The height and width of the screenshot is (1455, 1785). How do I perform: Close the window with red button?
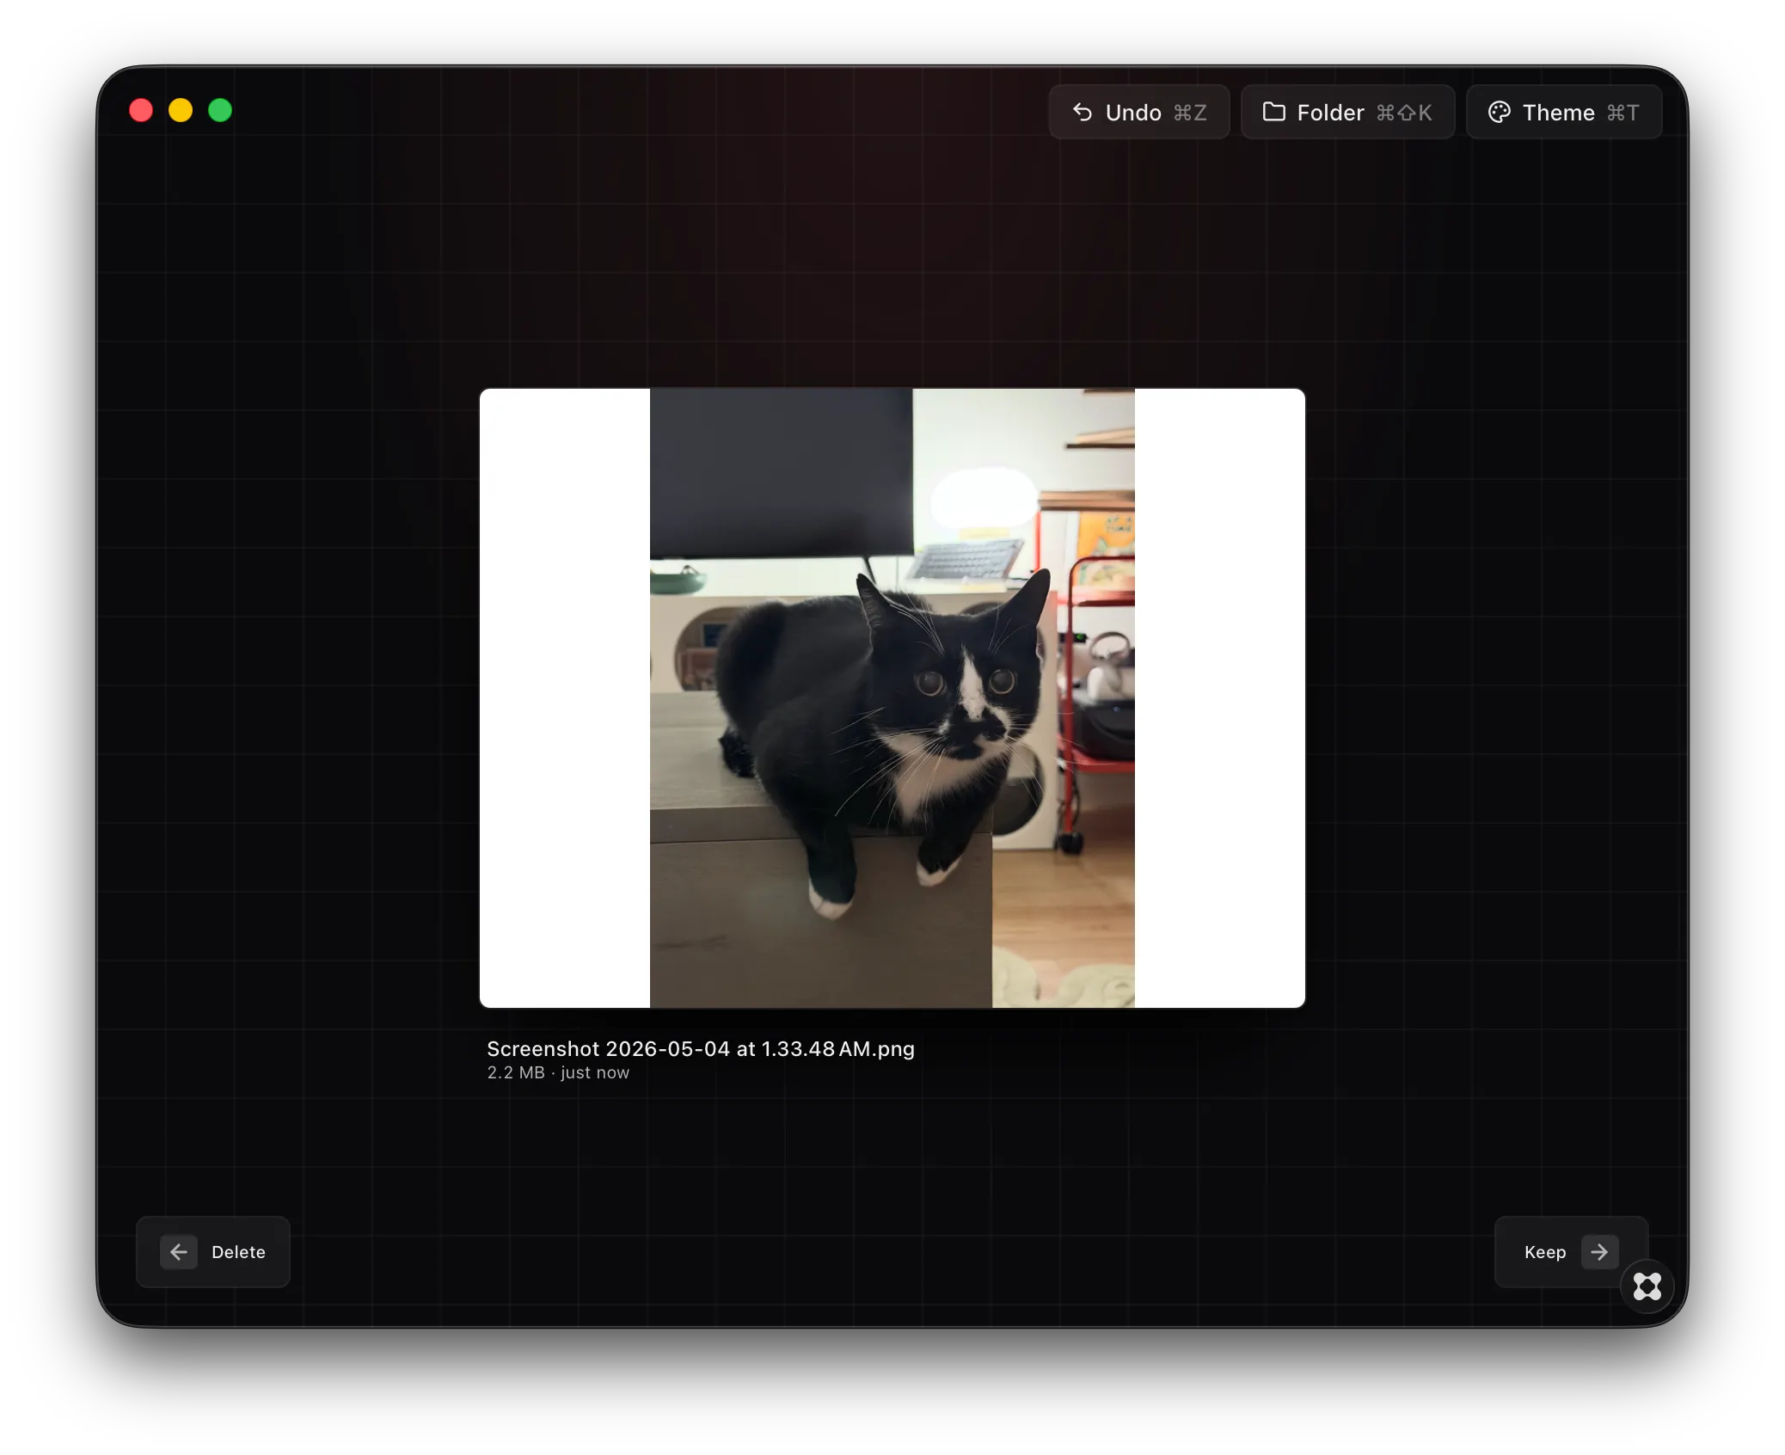coord(141,110)
